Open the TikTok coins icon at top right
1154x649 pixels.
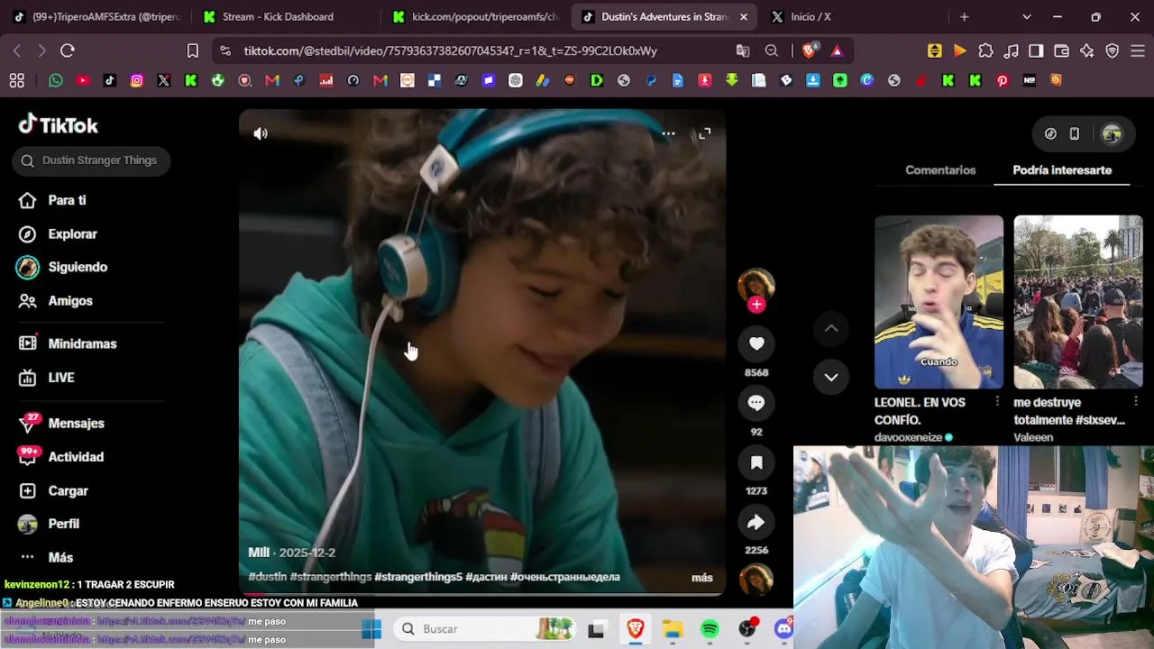pos(1050,134)
